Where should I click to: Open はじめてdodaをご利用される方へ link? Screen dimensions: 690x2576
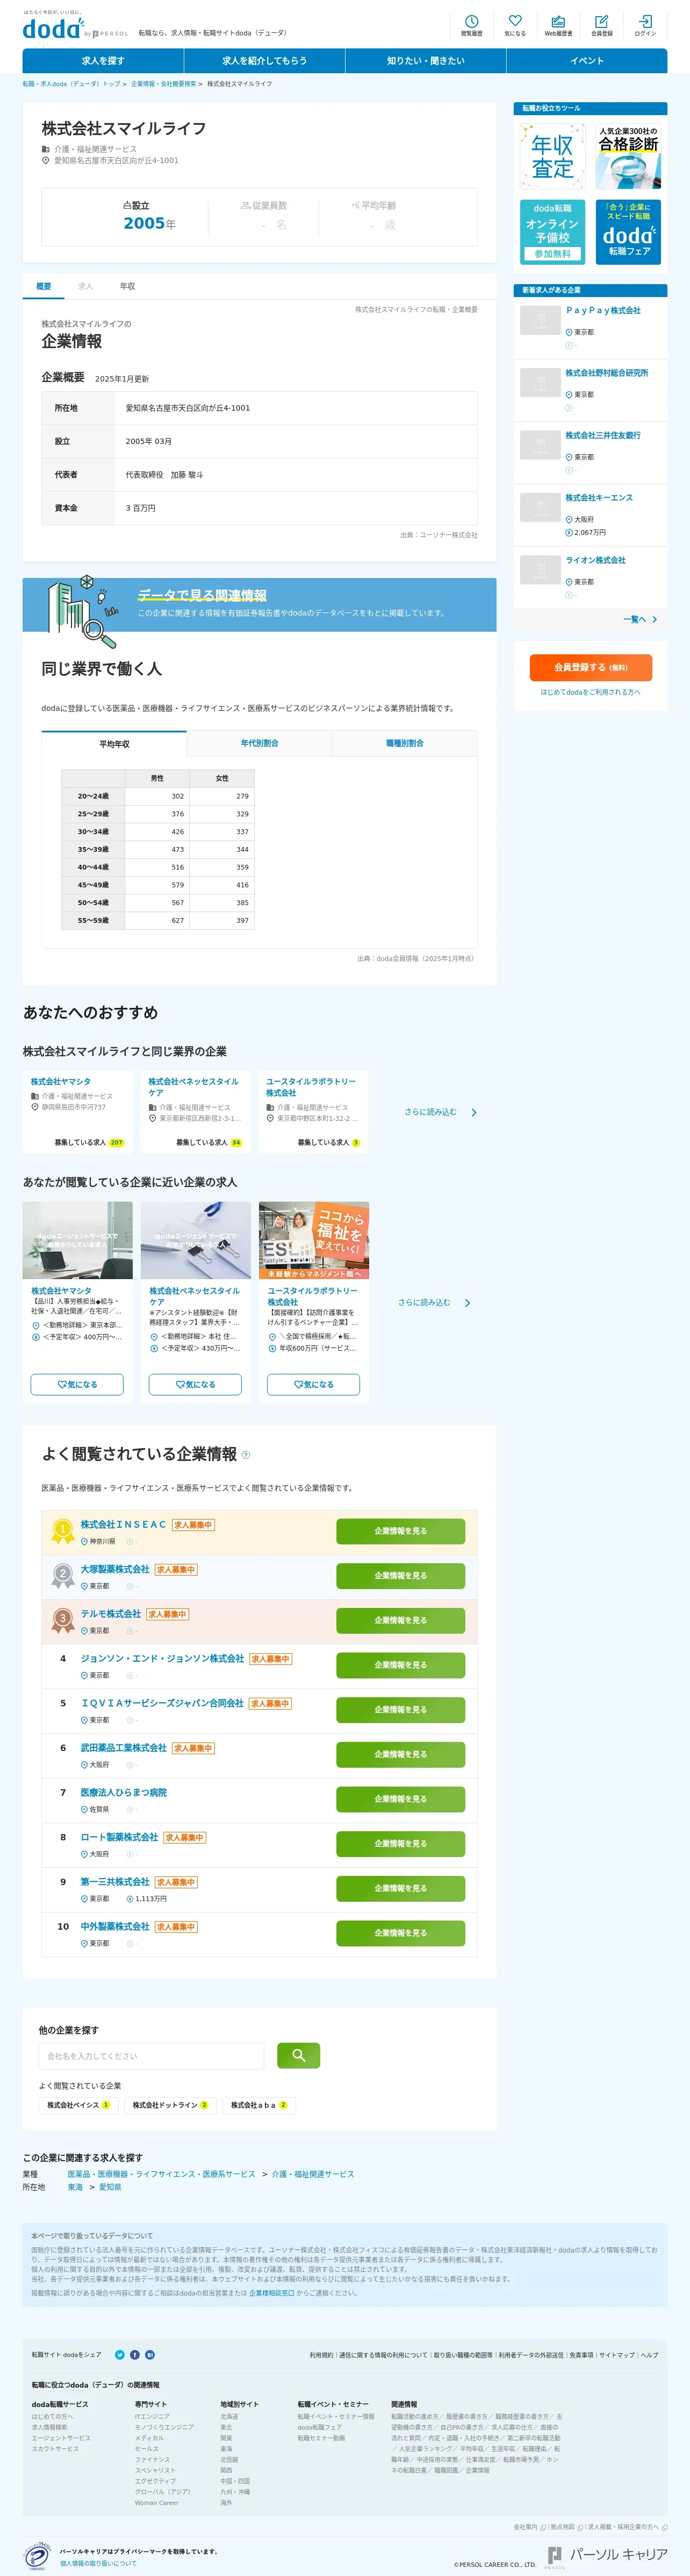(x=590, y=692)
